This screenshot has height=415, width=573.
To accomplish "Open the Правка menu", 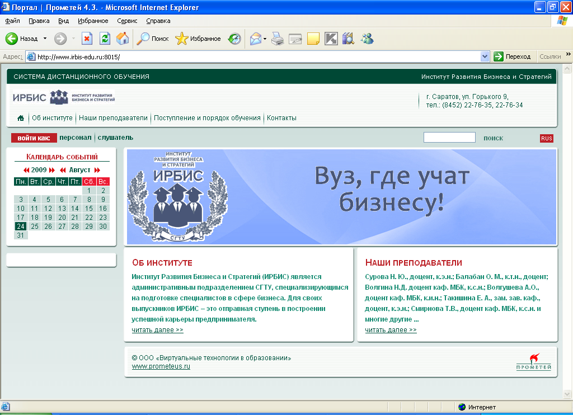I will 39,21.
